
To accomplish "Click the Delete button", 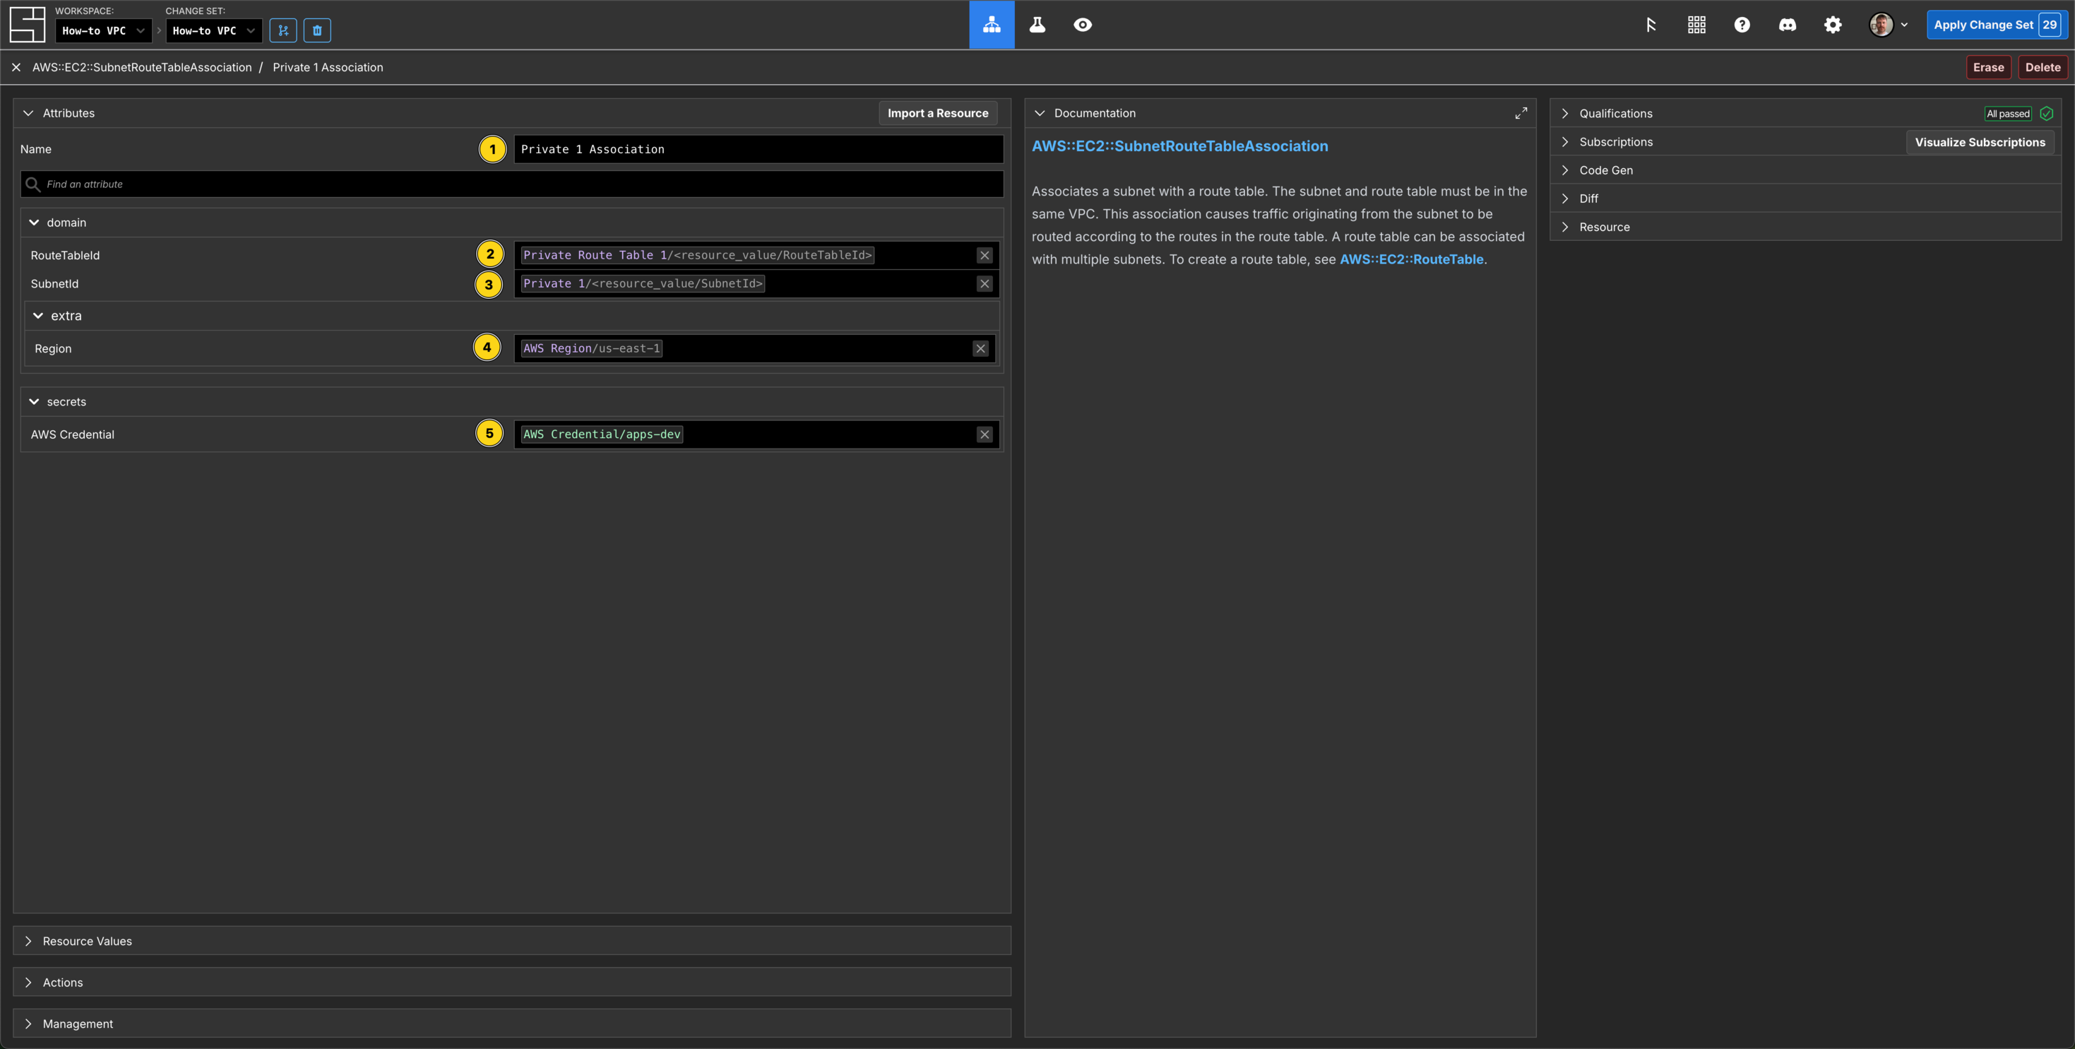I will (x=2043, y=68).
